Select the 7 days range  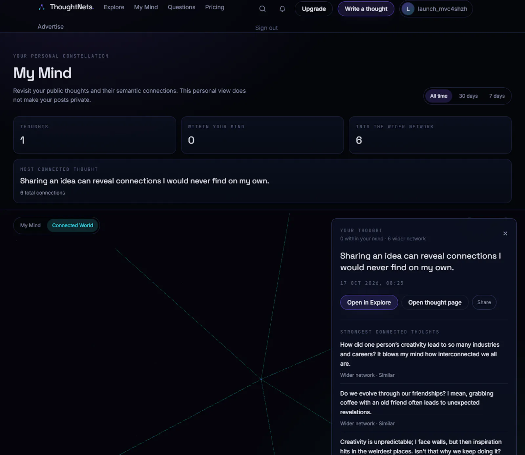tap(497, 96)
